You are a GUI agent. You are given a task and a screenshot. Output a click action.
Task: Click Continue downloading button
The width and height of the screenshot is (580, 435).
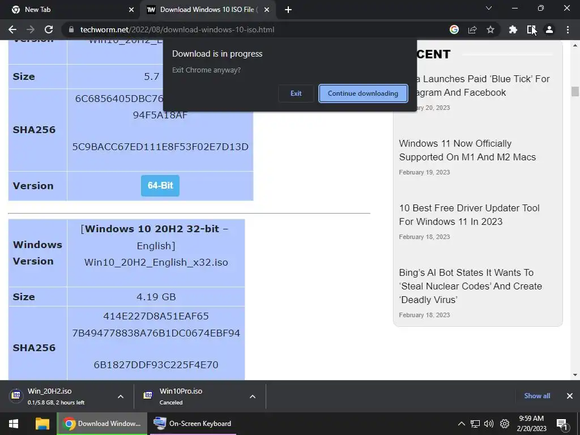coord(363,93)
